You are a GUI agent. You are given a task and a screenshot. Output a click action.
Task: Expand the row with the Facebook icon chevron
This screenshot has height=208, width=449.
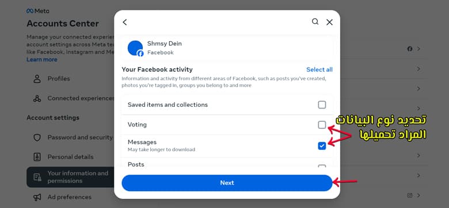point(418,49)
